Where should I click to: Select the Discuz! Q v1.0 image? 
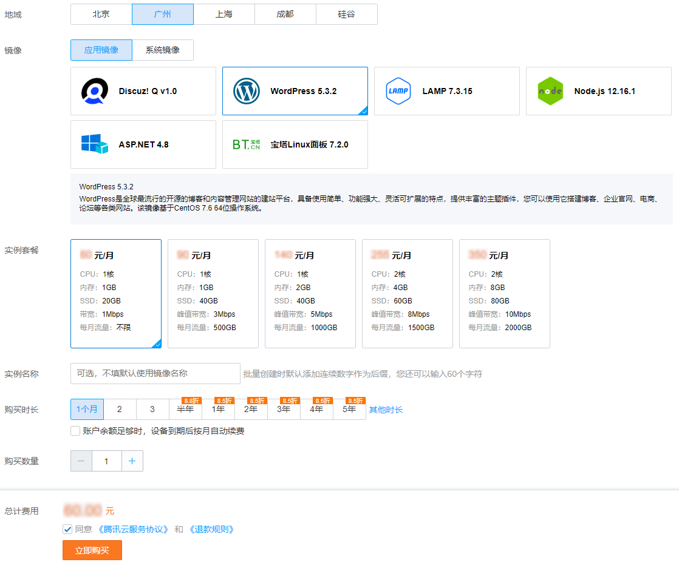143,90
